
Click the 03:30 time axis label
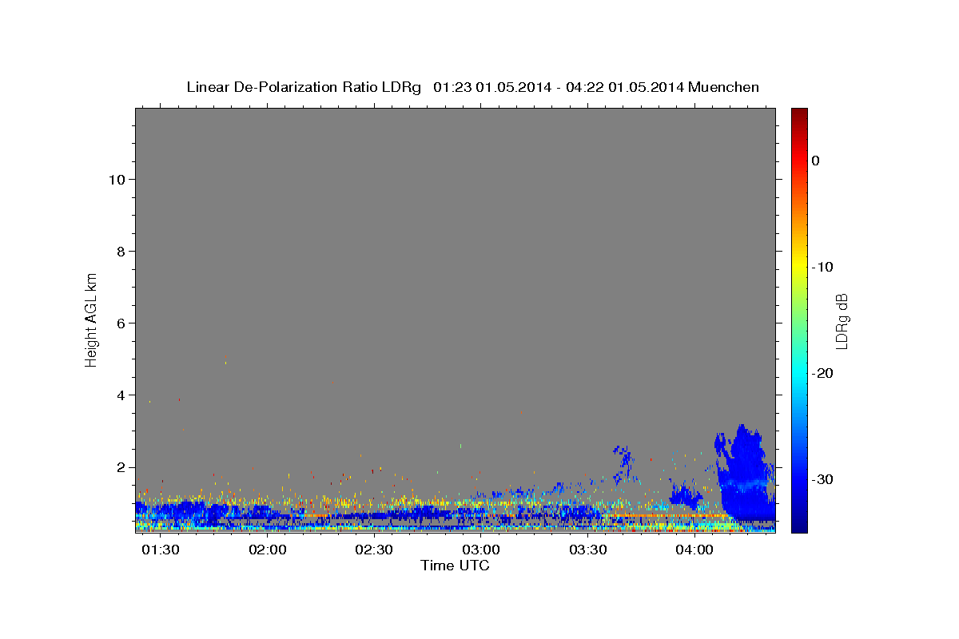coord(587,550)
